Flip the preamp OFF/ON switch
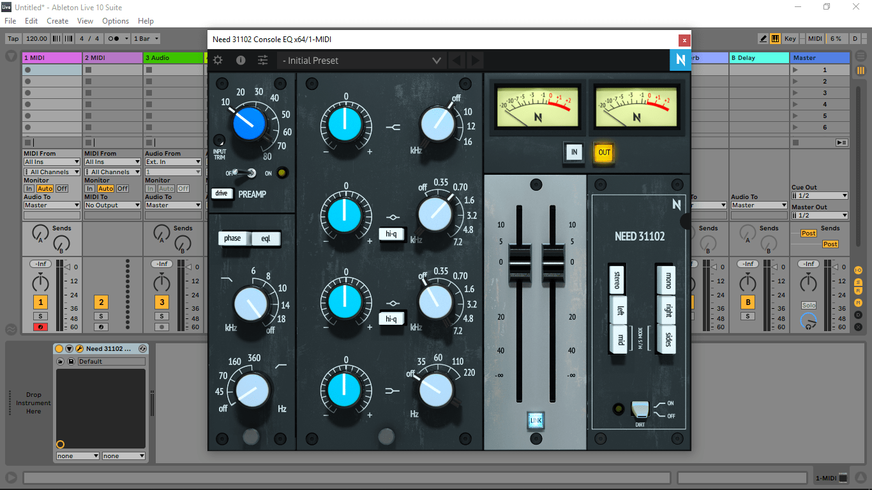The height and width of the screenshot is (490, 872). pyautogui.click(x=244, y=172)
